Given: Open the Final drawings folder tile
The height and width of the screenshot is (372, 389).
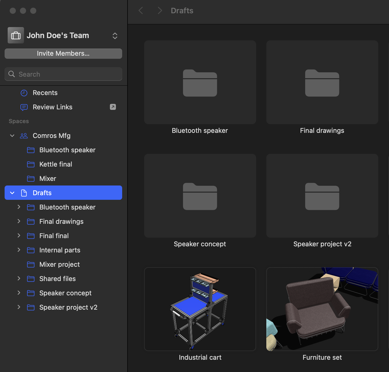Looking at the screenshot, I should [x=322, y=82].
